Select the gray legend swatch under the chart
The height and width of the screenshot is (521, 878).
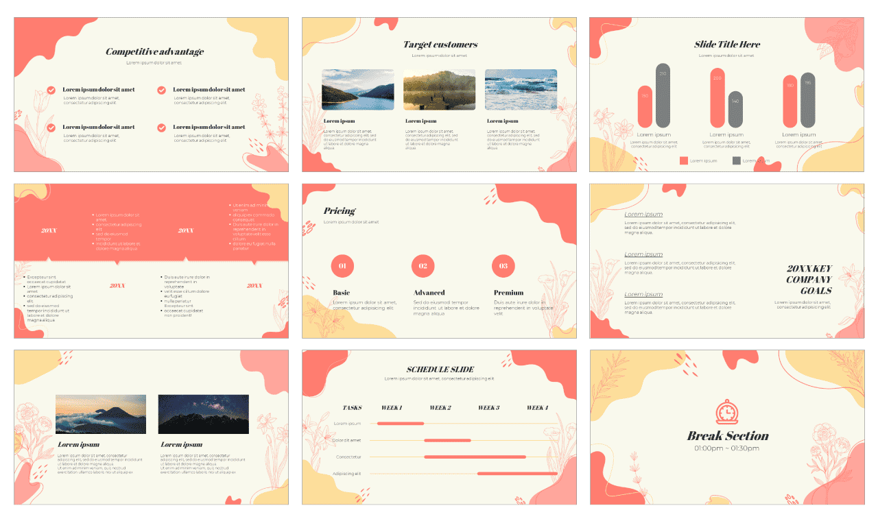(737, 160)
